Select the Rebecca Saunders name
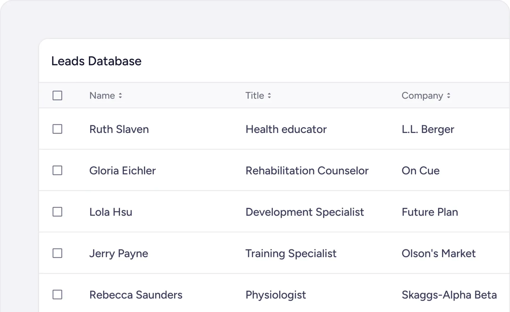The width and height of the screenshot is (510, 312). point(136,295)
